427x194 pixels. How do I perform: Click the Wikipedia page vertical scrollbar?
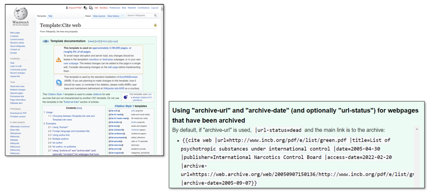point(162,80)
